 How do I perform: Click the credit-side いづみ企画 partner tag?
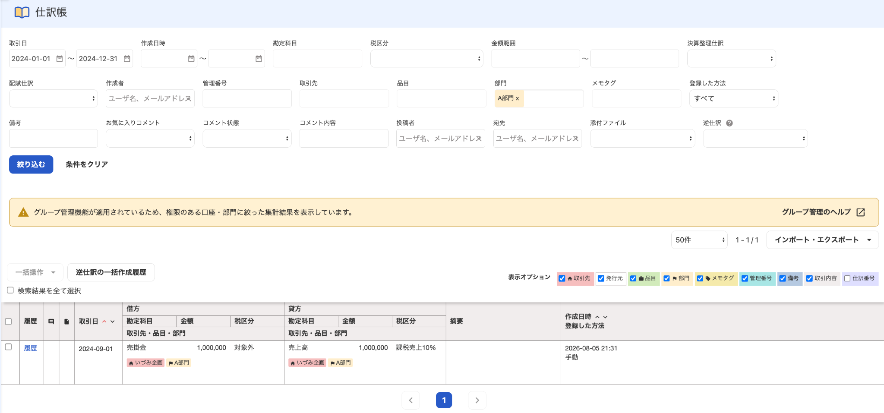(307, 363)
